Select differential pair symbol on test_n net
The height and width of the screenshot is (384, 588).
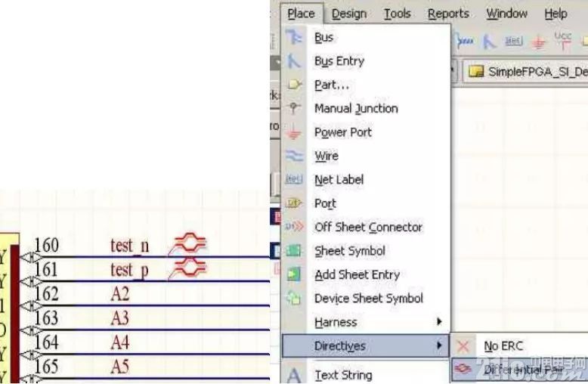coord(190,243)
